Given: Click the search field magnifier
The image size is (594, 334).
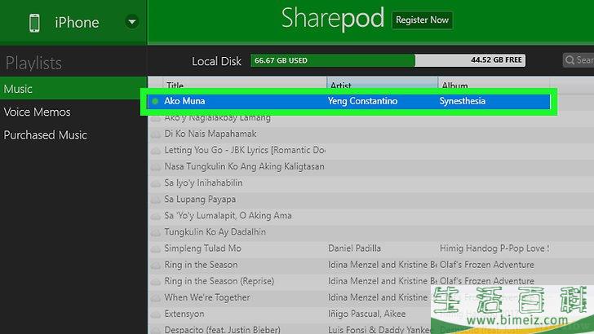Looking at the screenshot, I should pyautogui.click(x=570, y=60).
